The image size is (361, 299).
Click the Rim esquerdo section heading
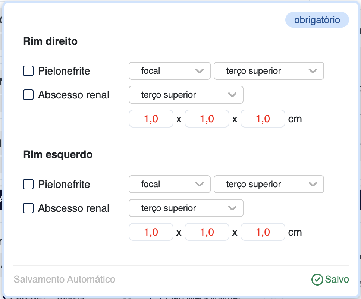58,154
